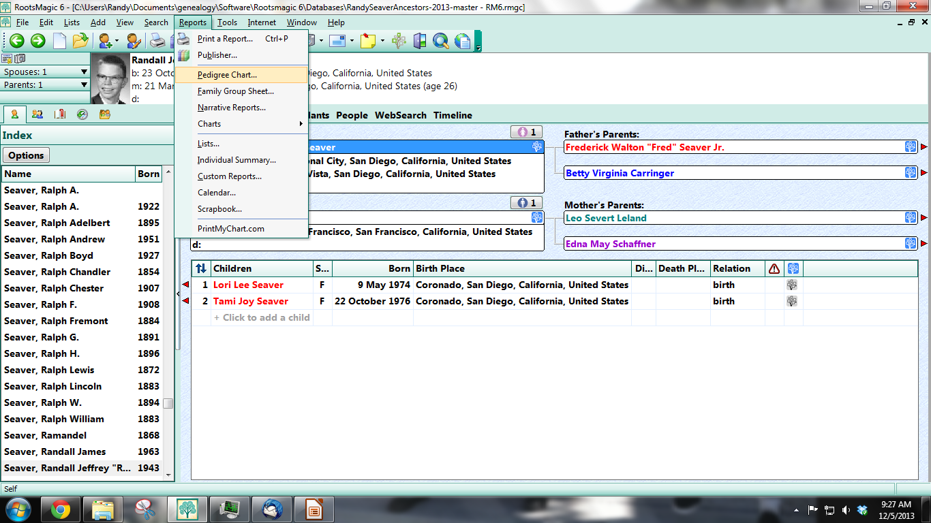
Task: Open the Edit Person toolbar icon
Action: (134, 42)
